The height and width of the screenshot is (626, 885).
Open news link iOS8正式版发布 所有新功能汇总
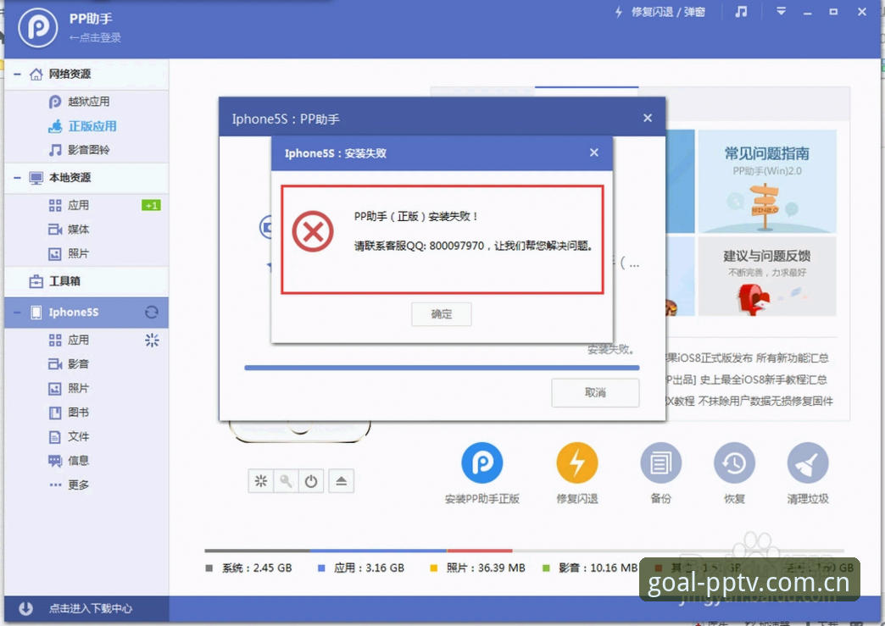point(748,358)
